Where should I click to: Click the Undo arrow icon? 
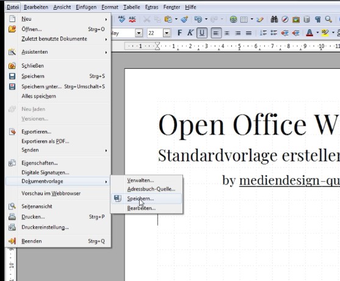[x=198, y=20]
